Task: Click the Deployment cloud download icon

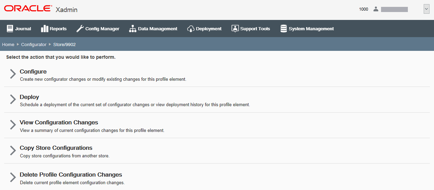Action: pyautogui.click(x=191, y=29)
